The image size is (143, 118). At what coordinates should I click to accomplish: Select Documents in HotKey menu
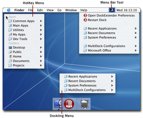click(x=24, y=61)
